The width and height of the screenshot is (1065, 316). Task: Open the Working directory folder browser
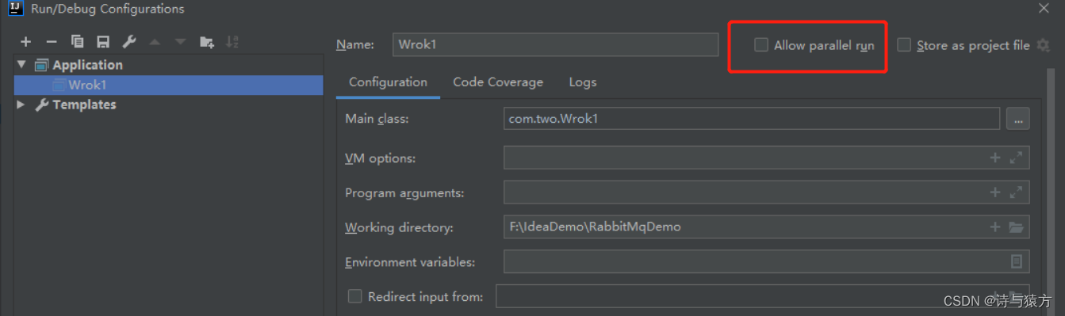tap(1016, 227)
